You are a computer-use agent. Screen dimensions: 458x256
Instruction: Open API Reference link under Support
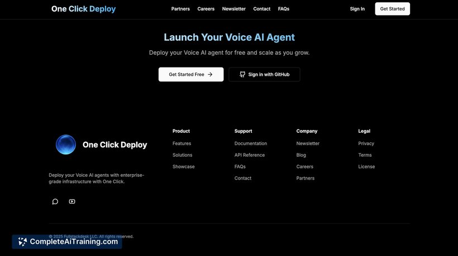pyautogui.click(x=250, y=155)
